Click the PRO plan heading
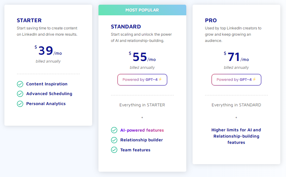 click(211, 20)
